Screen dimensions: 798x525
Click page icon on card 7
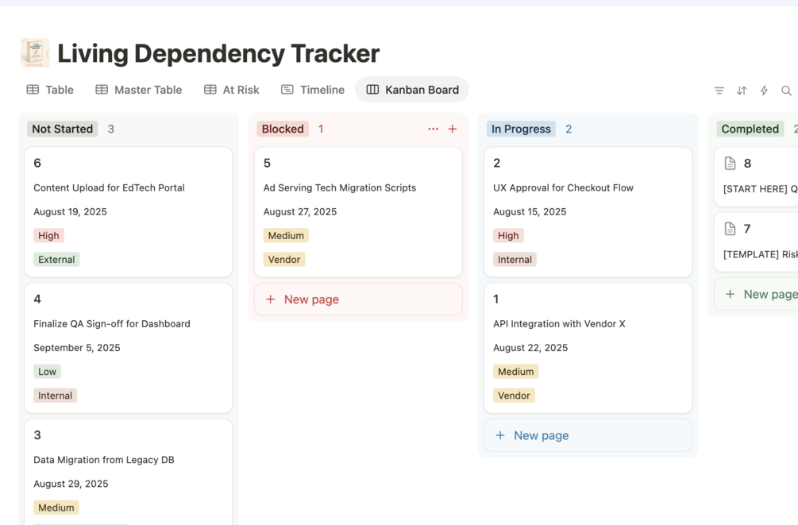[x=731, y=229]
